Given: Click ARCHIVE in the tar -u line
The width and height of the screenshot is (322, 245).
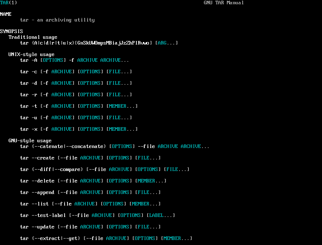Looking at the screenshot, I should pos(62,118).
